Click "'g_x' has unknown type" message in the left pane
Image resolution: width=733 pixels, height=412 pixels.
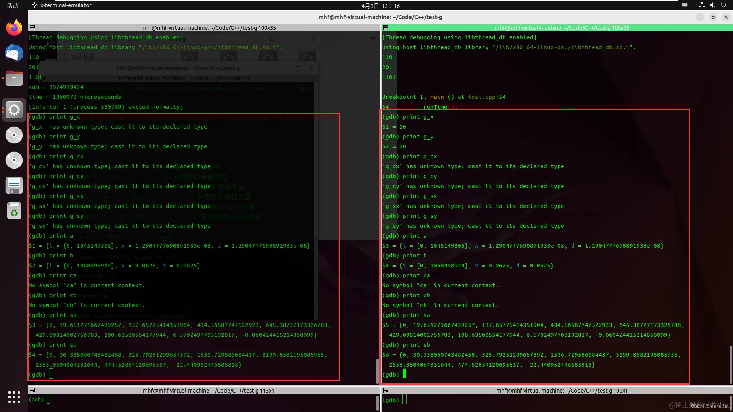point(118,127)
